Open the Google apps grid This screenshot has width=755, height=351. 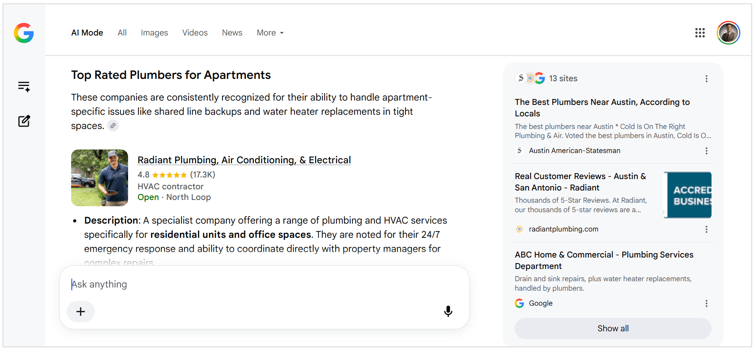tap(700, 33)
